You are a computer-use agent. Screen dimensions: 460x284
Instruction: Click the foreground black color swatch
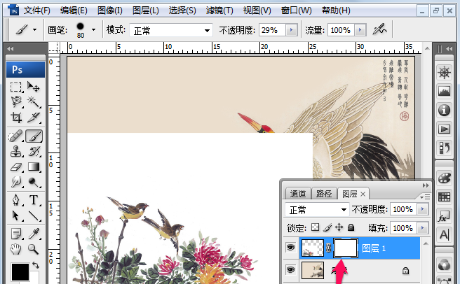coord(20,271)
